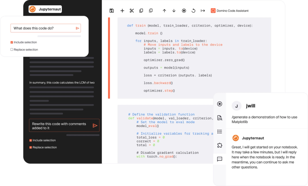
Task: Click the username jwill
Action: pyautogui.click(x=251, y=106)
